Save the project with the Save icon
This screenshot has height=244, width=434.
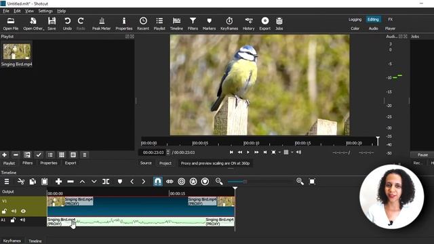click(52, 24)
